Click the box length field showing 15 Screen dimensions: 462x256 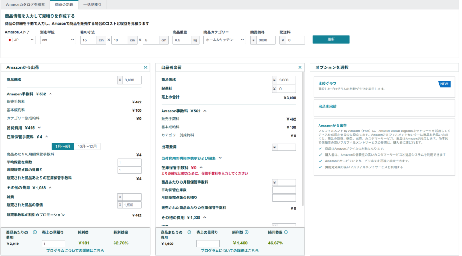tap(88, 40)
